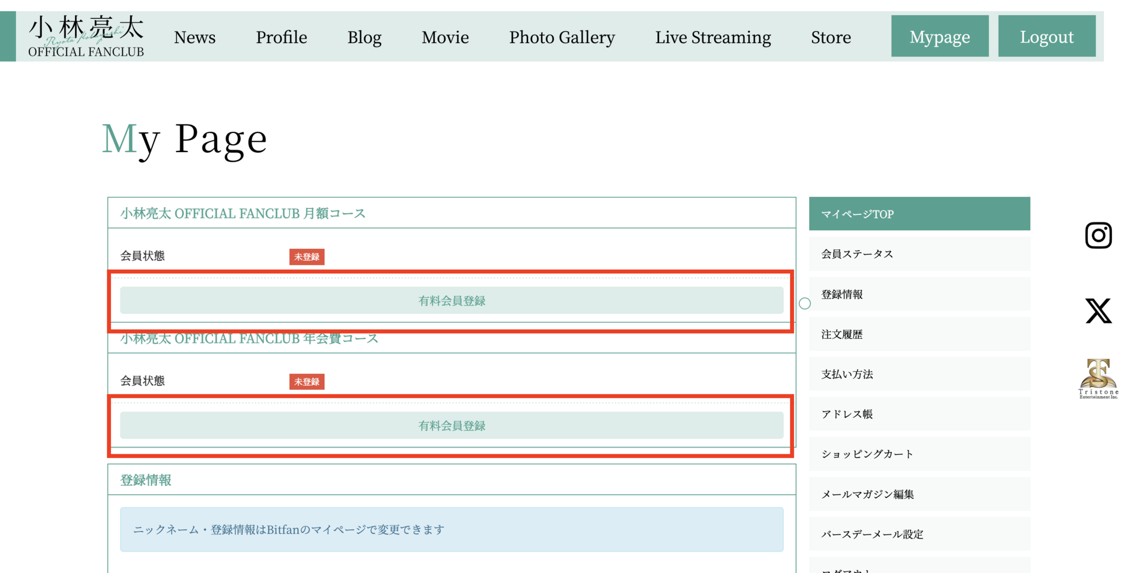
Task: Open Photo Gallery from navigation
Action: 562,37
